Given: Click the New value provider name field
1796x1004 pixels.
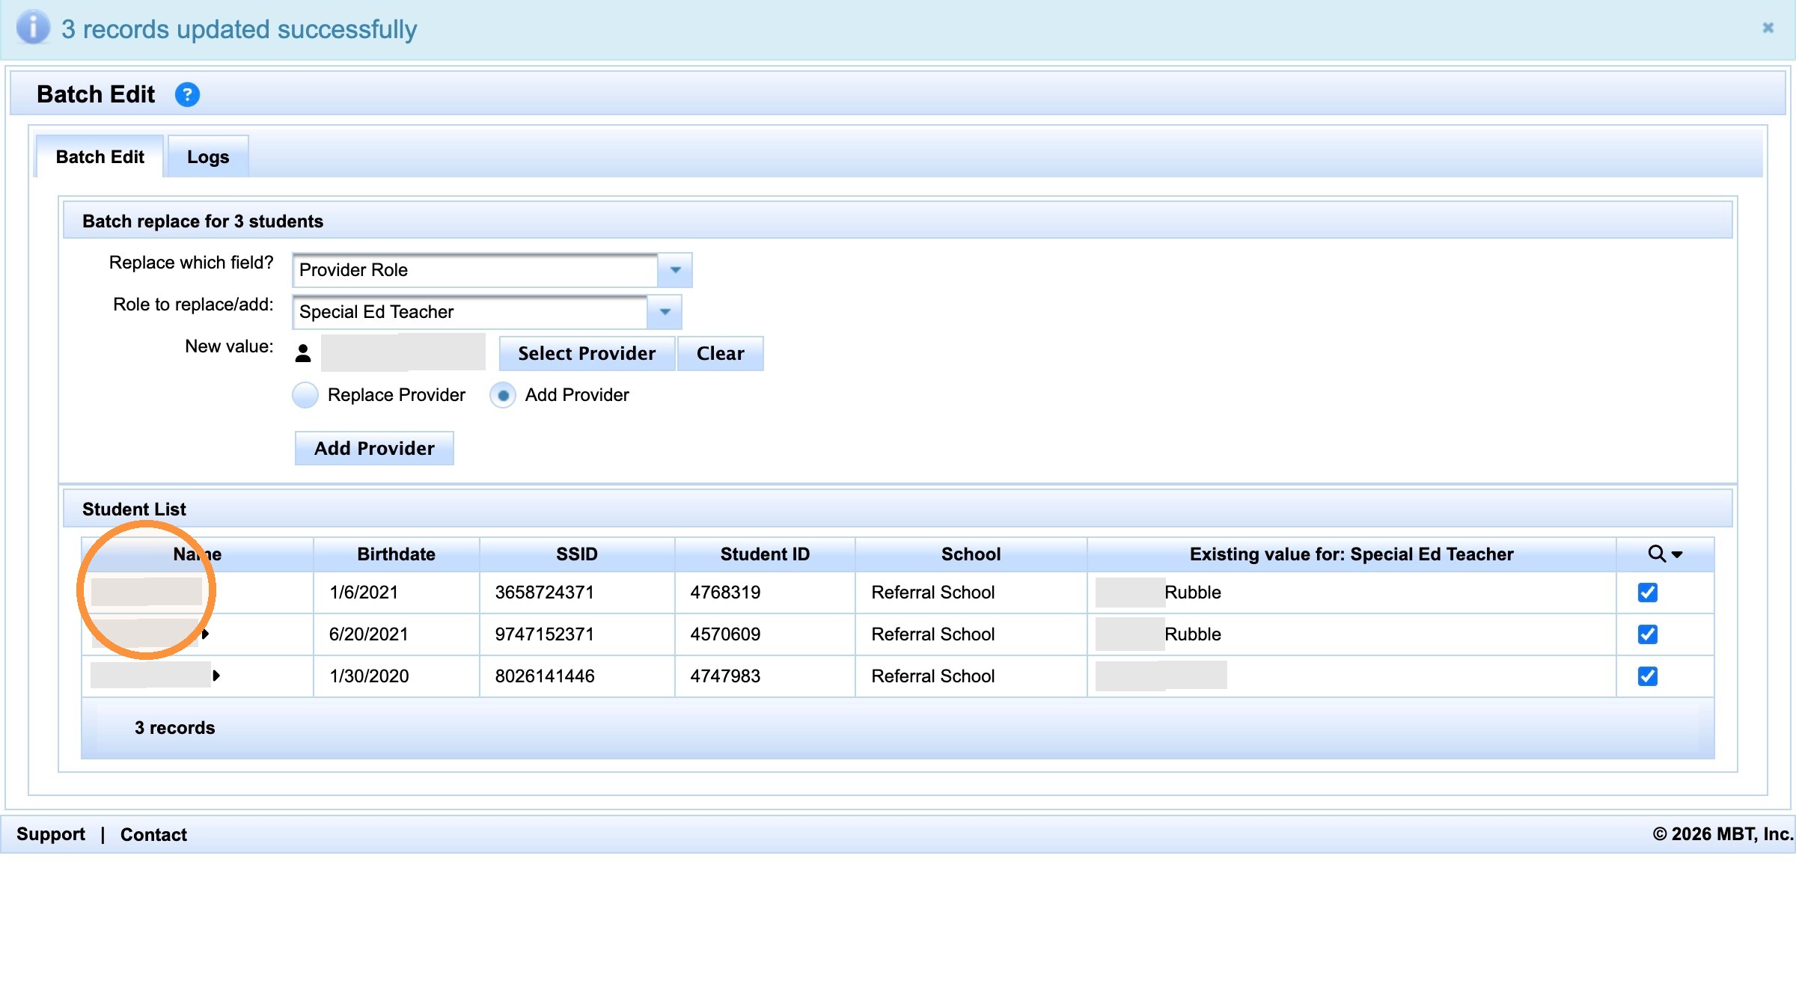Looking at the screenshot, I should pos(403,352).
